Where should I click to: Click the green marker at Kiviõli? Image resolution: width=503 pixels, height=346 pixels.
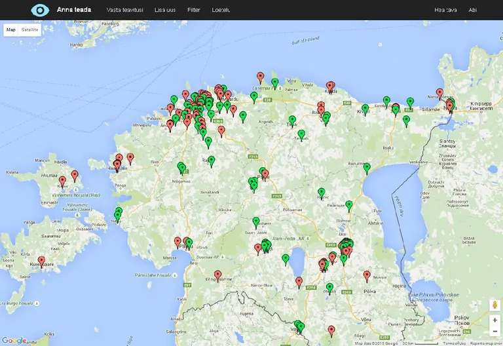[x=365, y=109]
